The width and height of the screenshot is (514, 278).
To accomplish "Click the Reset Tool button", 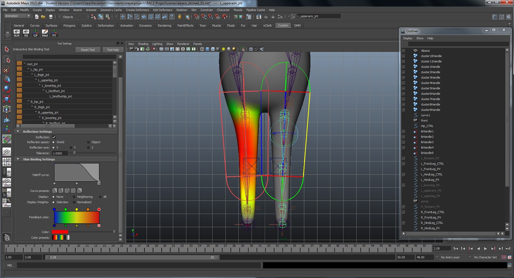I will tap(88, 50).
